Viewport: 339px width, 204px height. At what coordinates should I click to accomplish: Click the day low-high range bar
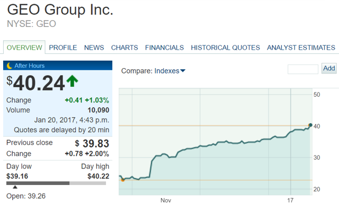point(56,183)
